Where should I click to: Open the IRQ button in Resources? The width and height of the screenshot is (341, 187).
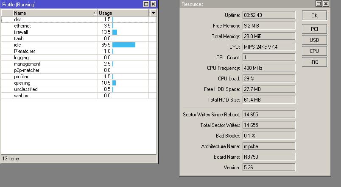(314, 62)
